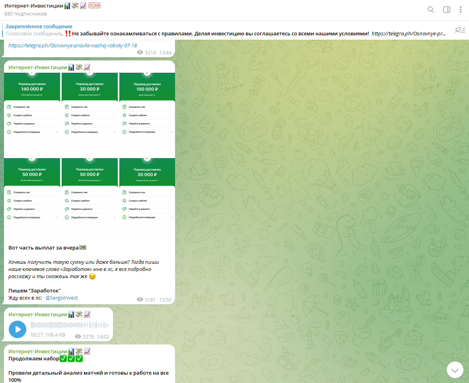This screenshot has width=469, height=383.
Task: Open the top-row 30 000 ₽ transfer screenshot
Action: tap(90, 114)
